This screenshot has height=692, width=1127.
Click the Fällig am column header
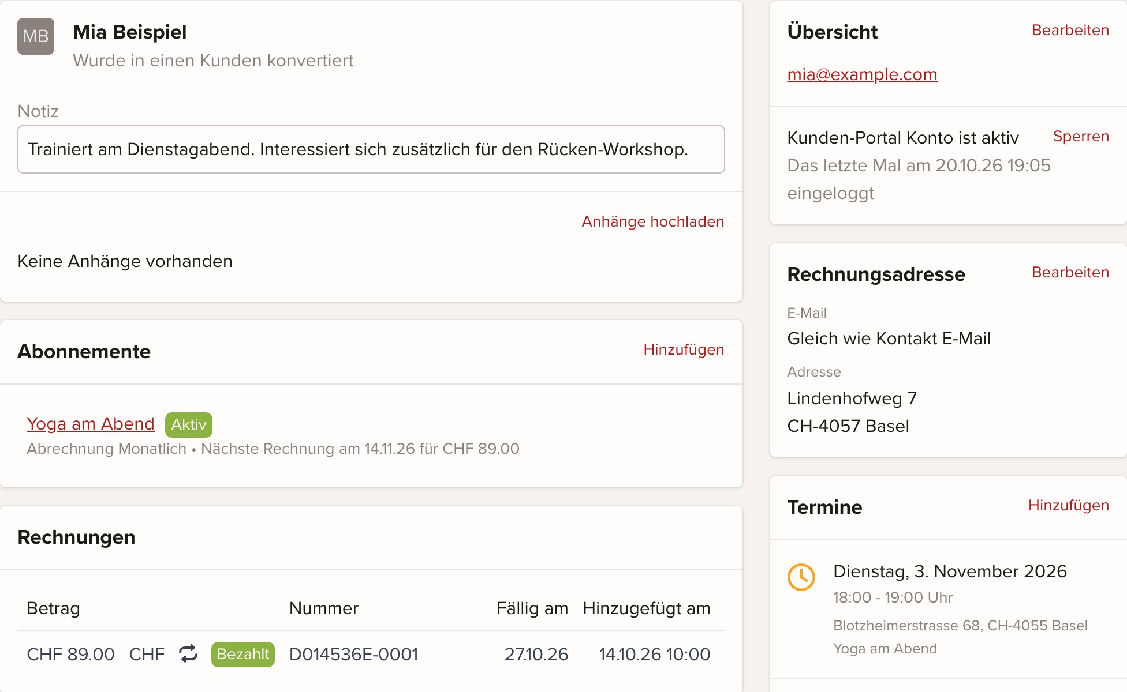[x=532, y=608]
